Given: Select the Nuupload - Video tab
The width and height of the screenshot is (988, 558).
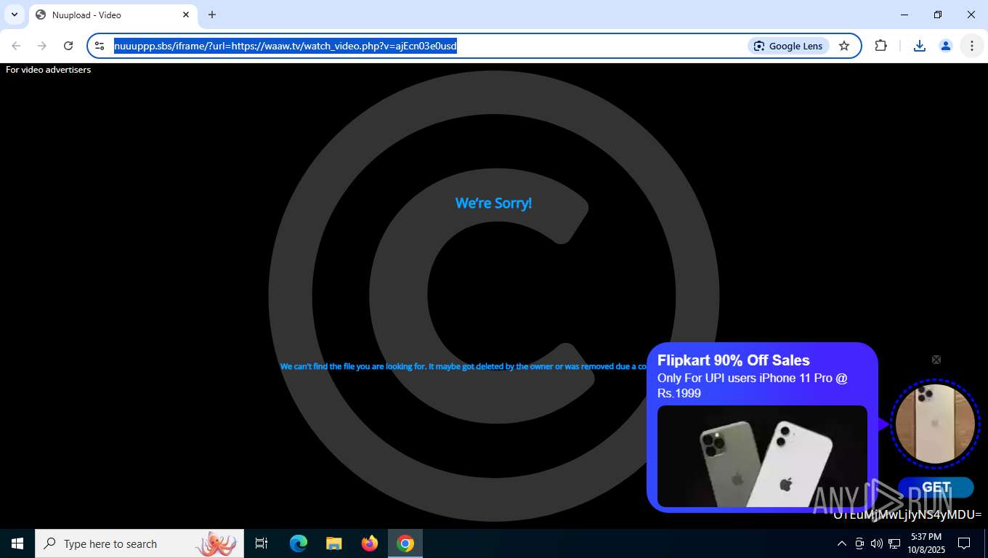Looking at the screenshot, I should 113,15.
